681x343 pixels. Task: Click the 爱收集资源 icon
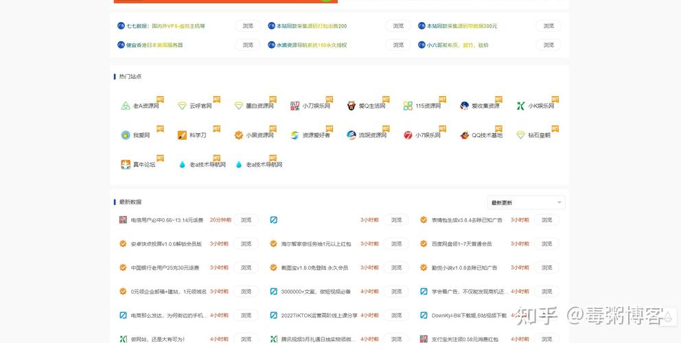[x=464, y=106]
